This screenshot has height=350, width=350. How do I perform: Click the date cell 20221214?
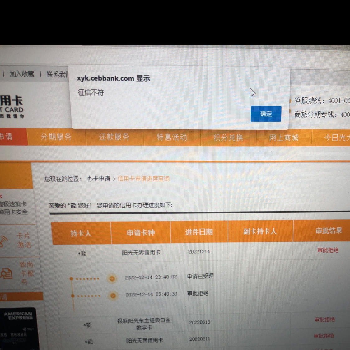(x=199, y=252)
